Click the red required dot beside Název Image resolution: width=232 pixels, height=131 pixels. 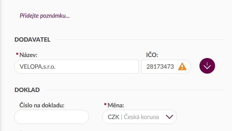click(17, 54)
